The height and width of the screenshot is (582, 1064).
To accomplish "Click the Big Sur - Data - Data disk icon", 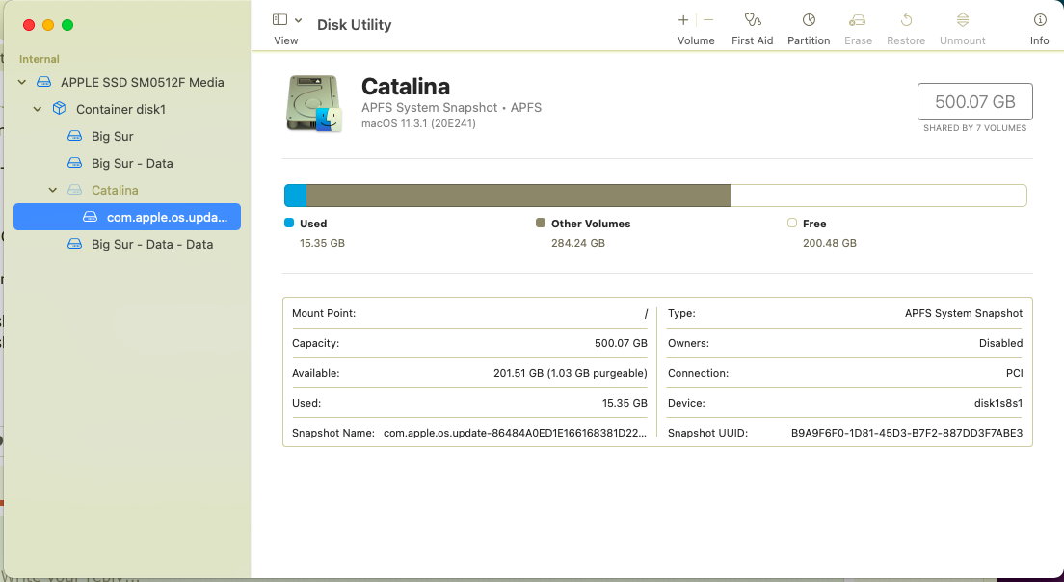I will (74, 244).
